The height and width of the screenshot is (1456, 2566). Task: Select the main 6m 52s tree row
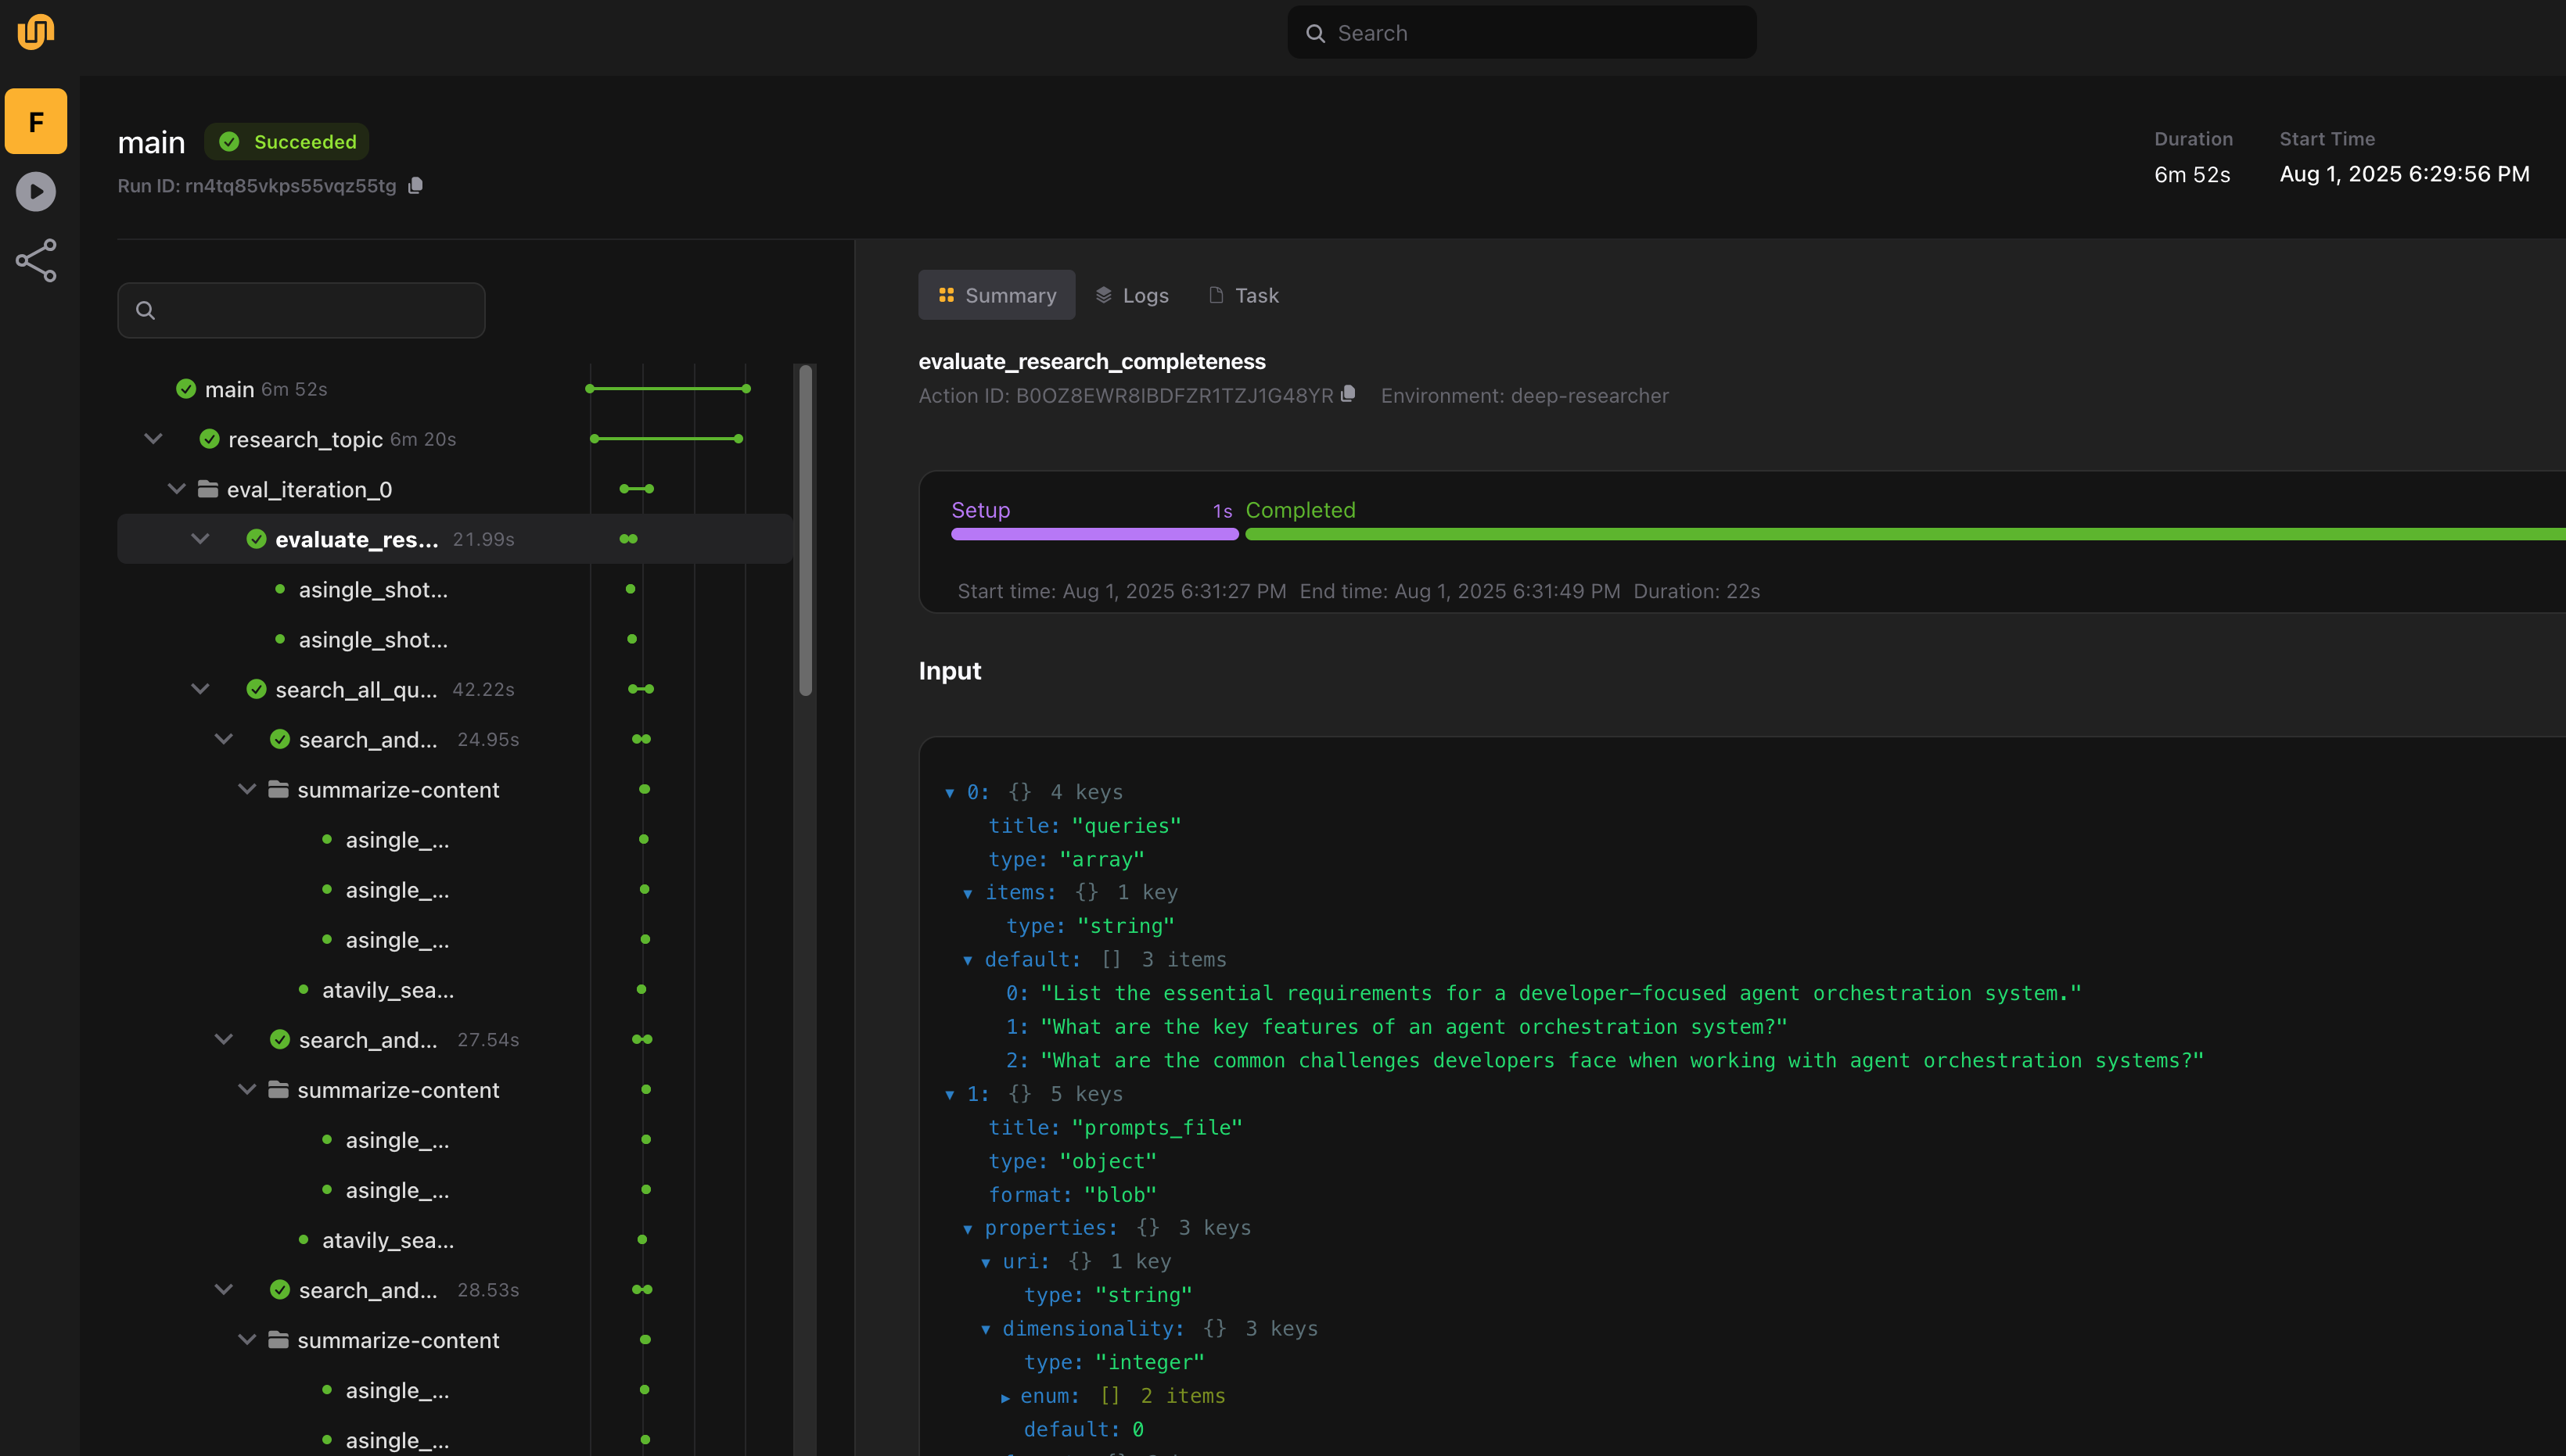tap(455, 389)
